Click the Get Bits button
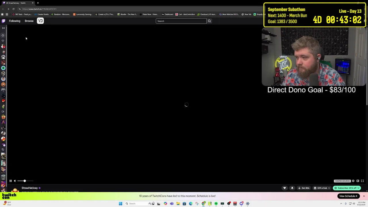 coord(304,188)
